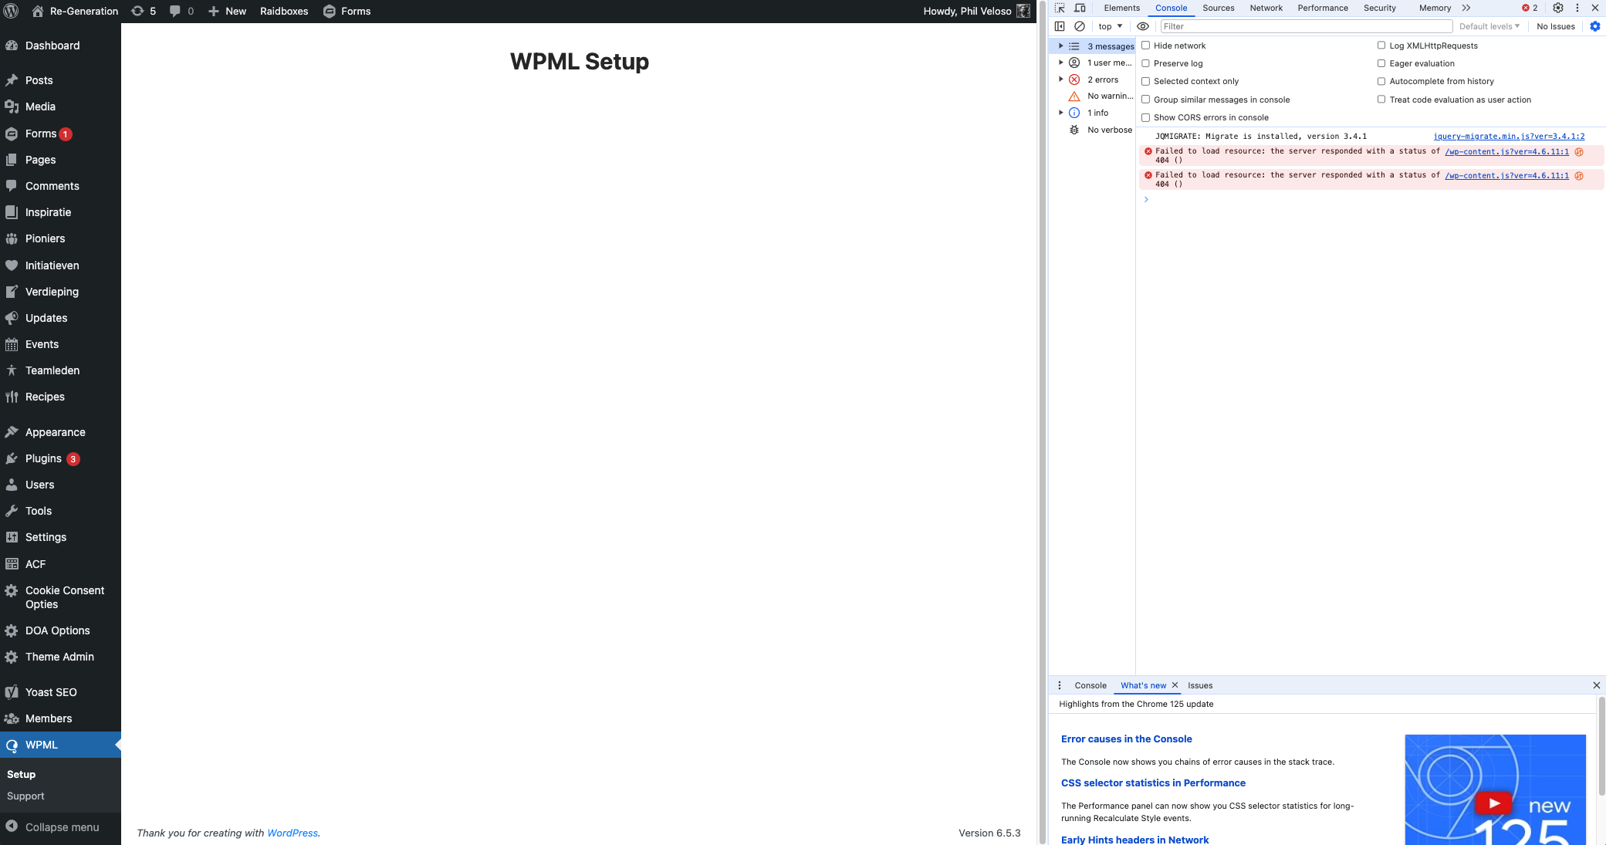Open the console settings blue gear
This screenshot has height=845, width=1606.
[1595, 26]
